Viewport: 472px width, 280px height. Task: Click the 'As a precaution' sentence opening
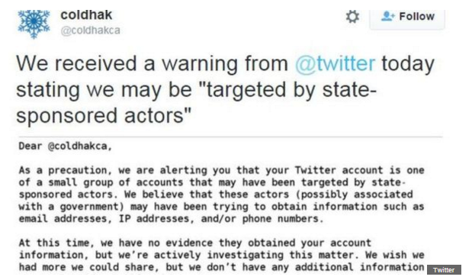(63, 170)
